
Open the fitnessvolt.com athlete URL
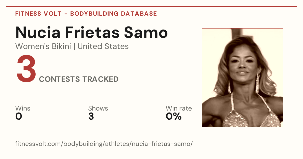tap(104, 144)
